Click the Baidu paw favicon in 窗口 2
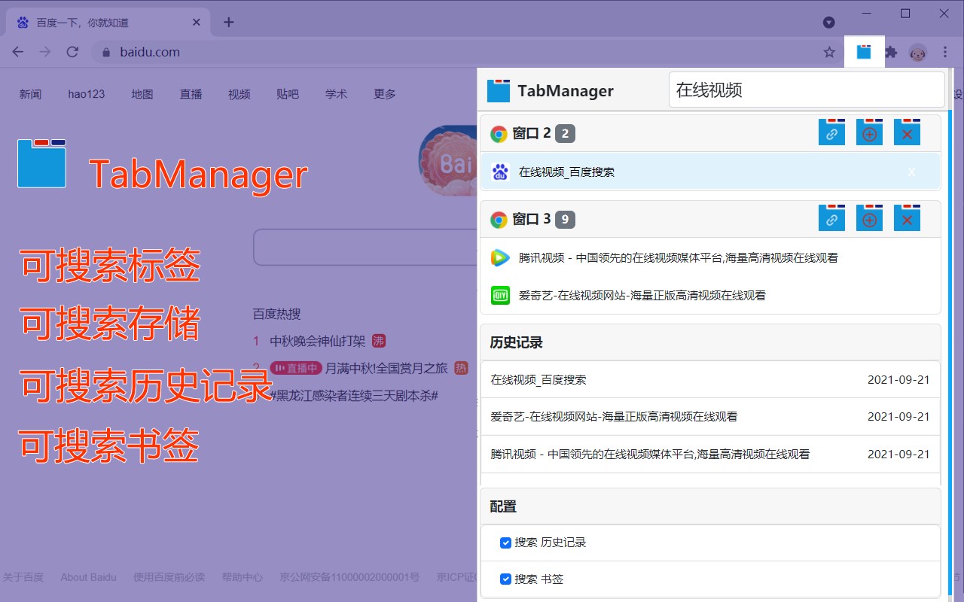 (x=500, y=172)
